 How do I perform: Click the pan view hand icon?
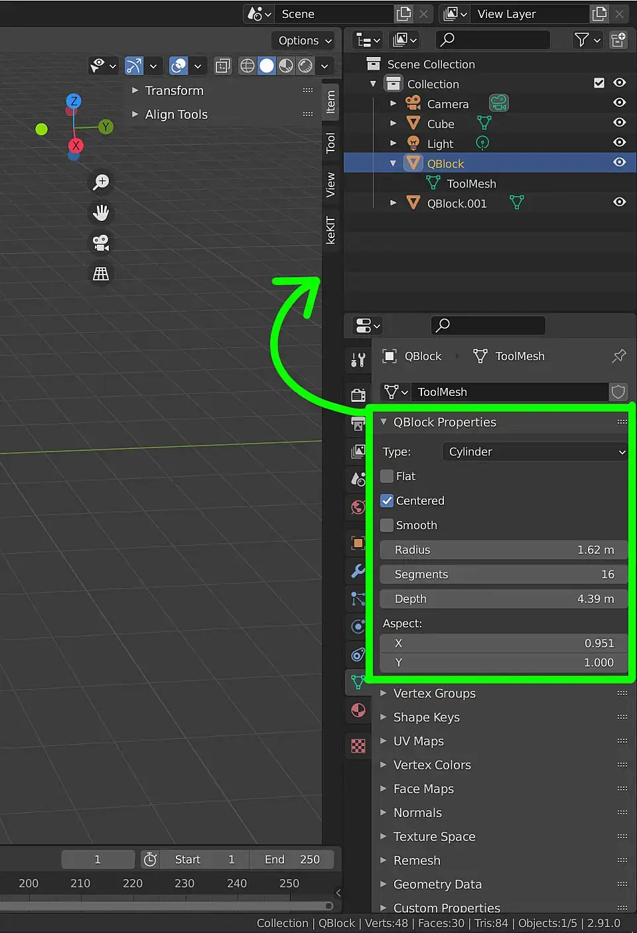point(101,213)
